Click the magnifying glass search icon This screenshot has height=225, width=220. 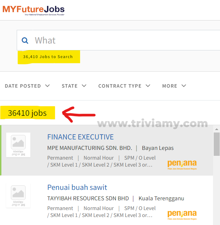coord(25,40)
